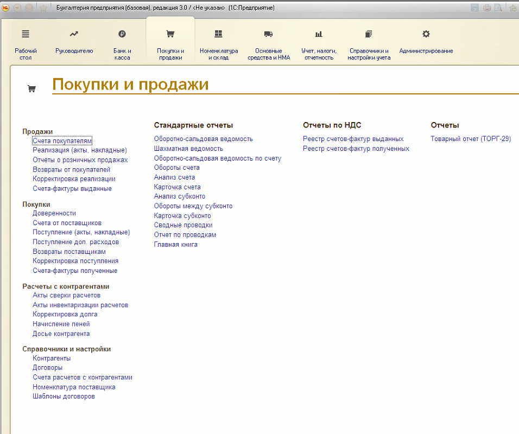
Task: Open Основные средства и НМА truck icon
Action: tap(269, 43)
